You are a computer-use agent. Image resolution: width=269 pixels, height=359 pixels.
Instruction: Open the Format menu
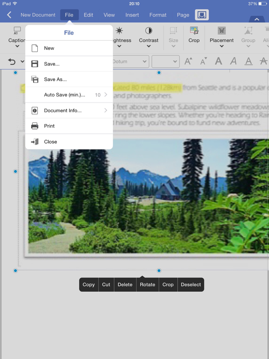(158, 15)
